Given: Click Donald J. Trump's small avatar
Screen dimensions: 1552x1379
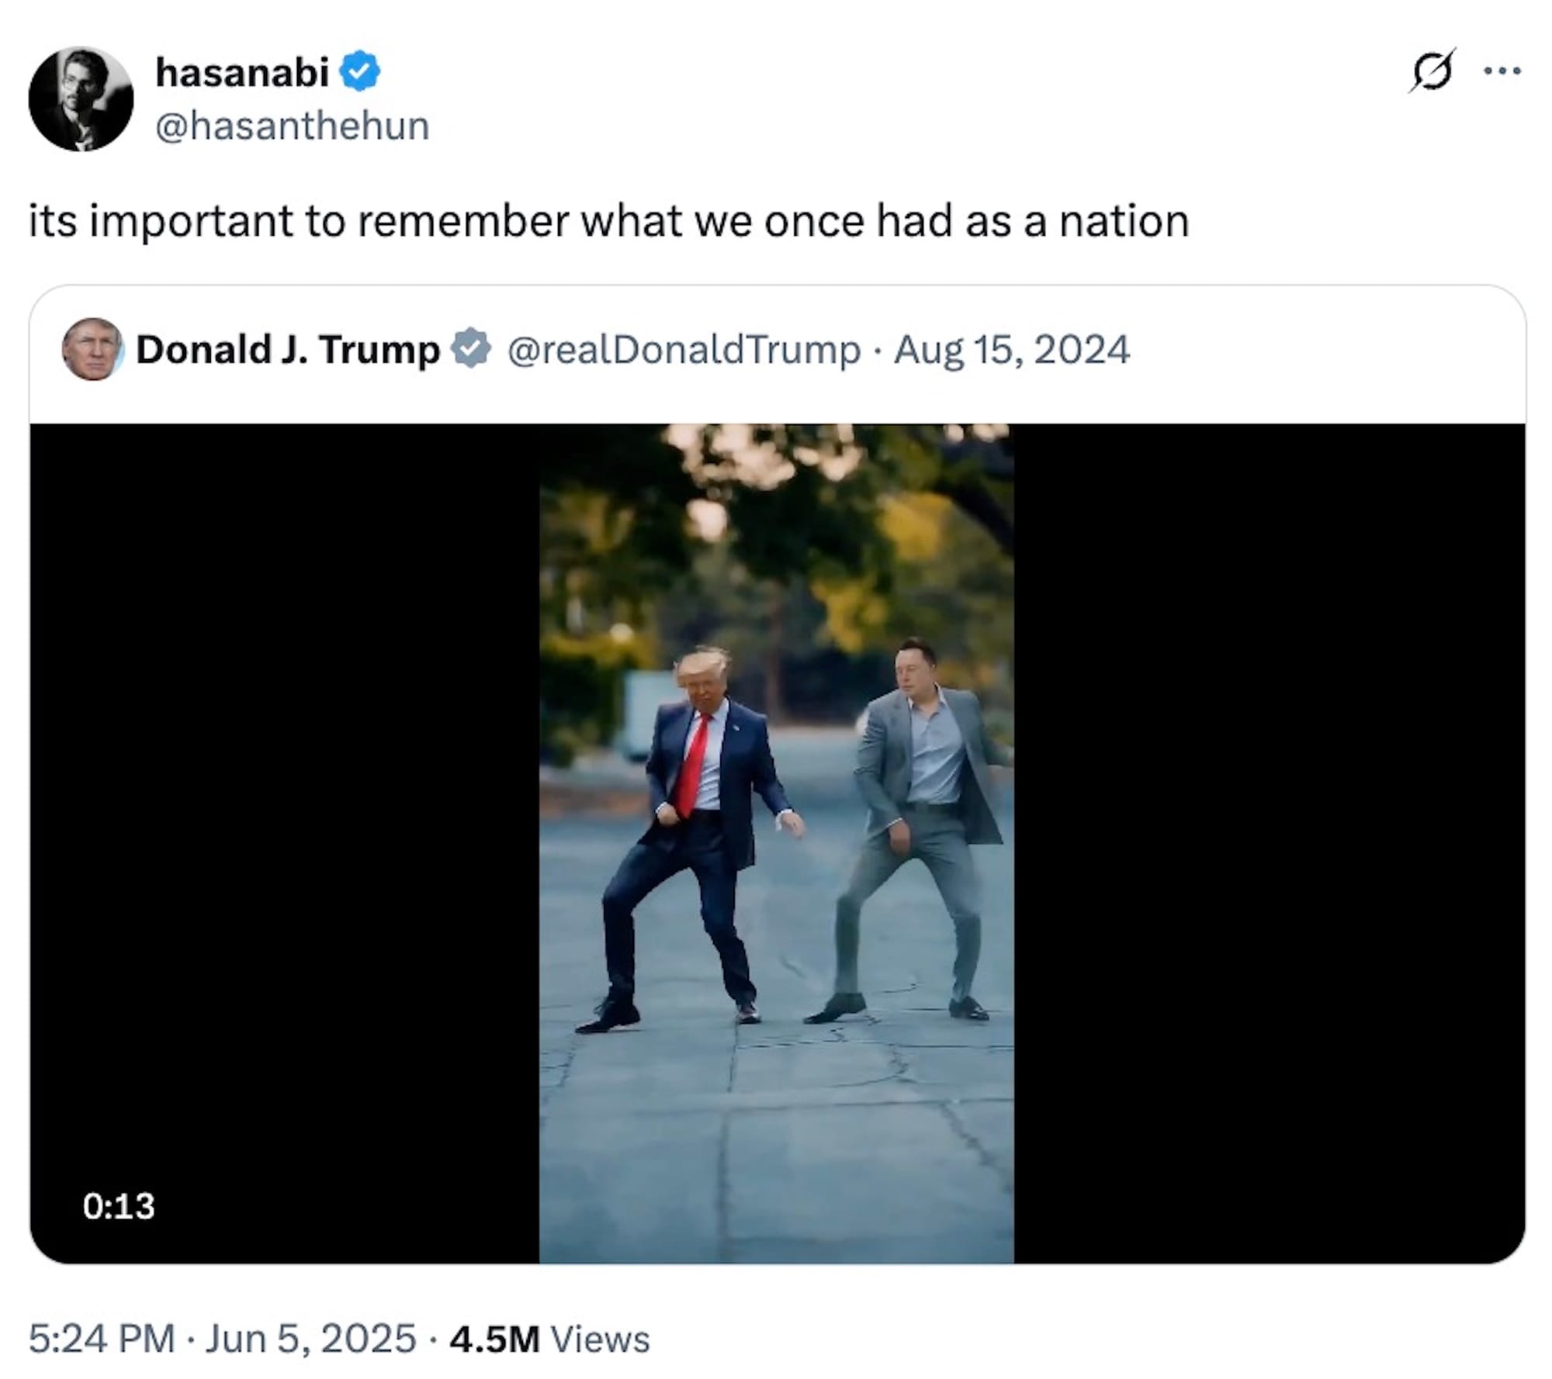Looking at the screenshot, I should pos(92,349).
